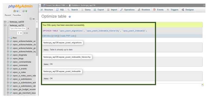Open the page number dropdown in navigation

(x=20, y=33)
